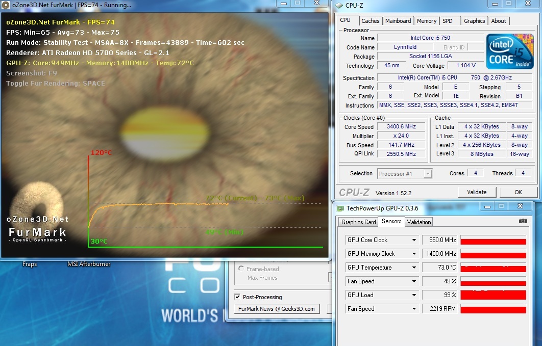Toggle the Post-Processing checkbox
The width and height of the screenshot is (542, 346).
click(237, 297)
